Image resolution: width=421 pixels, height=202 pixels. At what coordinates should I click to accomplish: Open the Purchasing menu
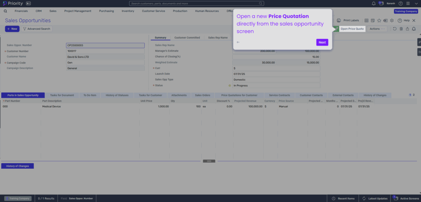[x=106, y=11]
